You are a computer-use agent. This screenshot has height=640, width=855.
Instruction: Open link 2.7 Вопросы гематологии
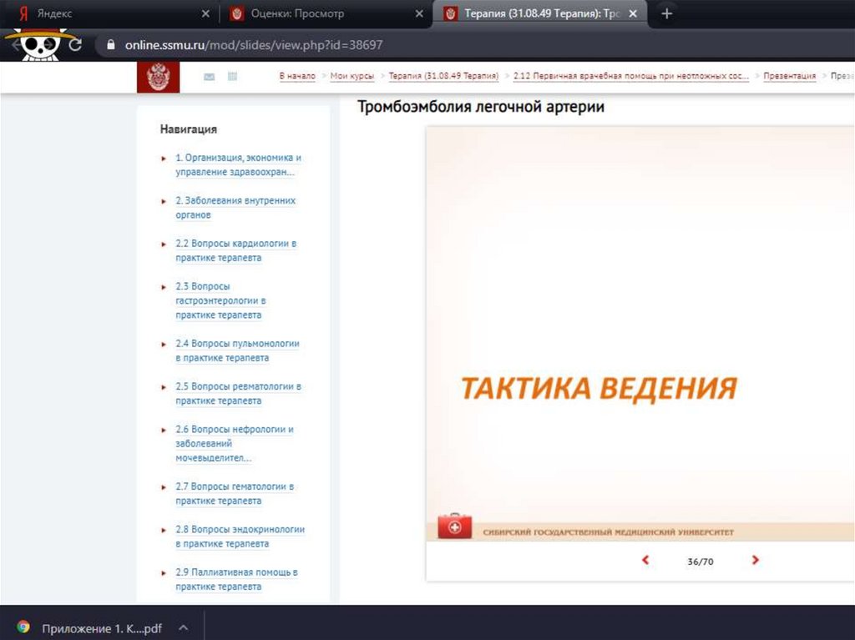coord(235,493)
